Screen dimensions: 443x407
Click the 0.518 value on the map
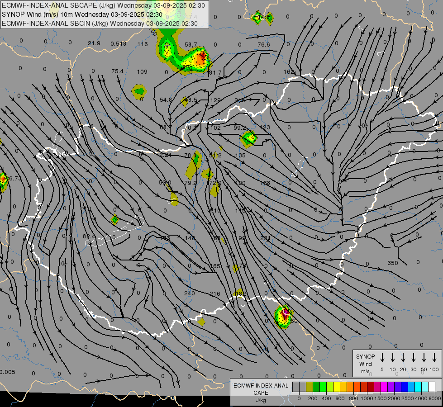[118, 43]
